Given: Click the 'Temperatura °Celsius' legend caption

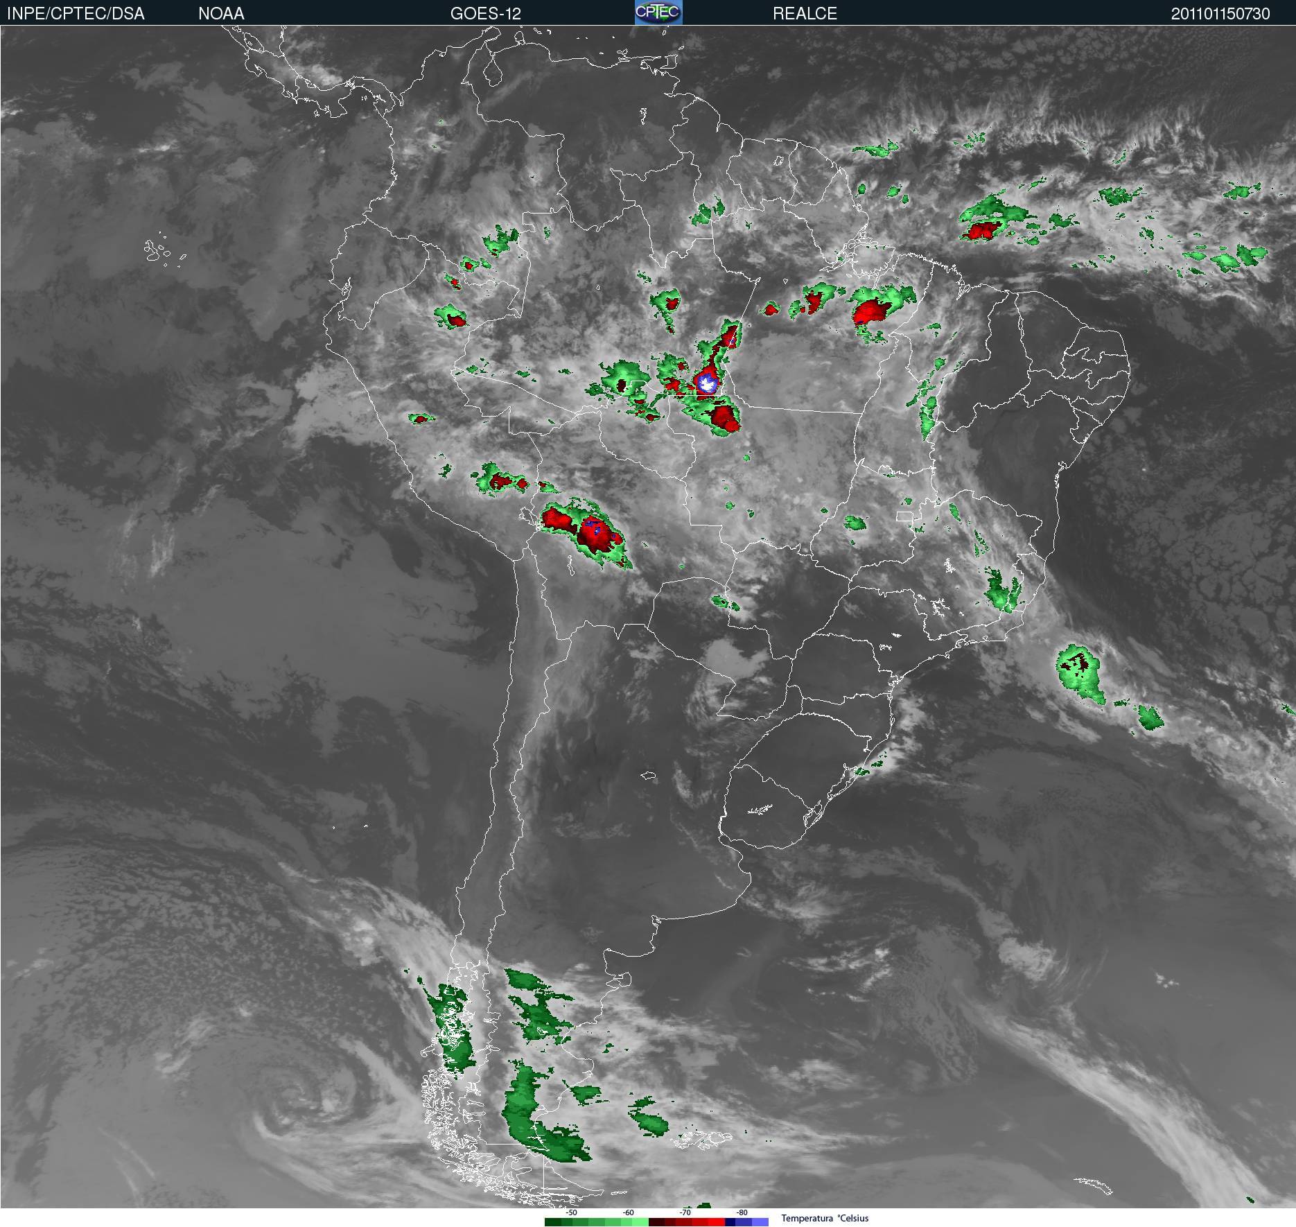Looking at the screenshot, I should (825, 1218).
